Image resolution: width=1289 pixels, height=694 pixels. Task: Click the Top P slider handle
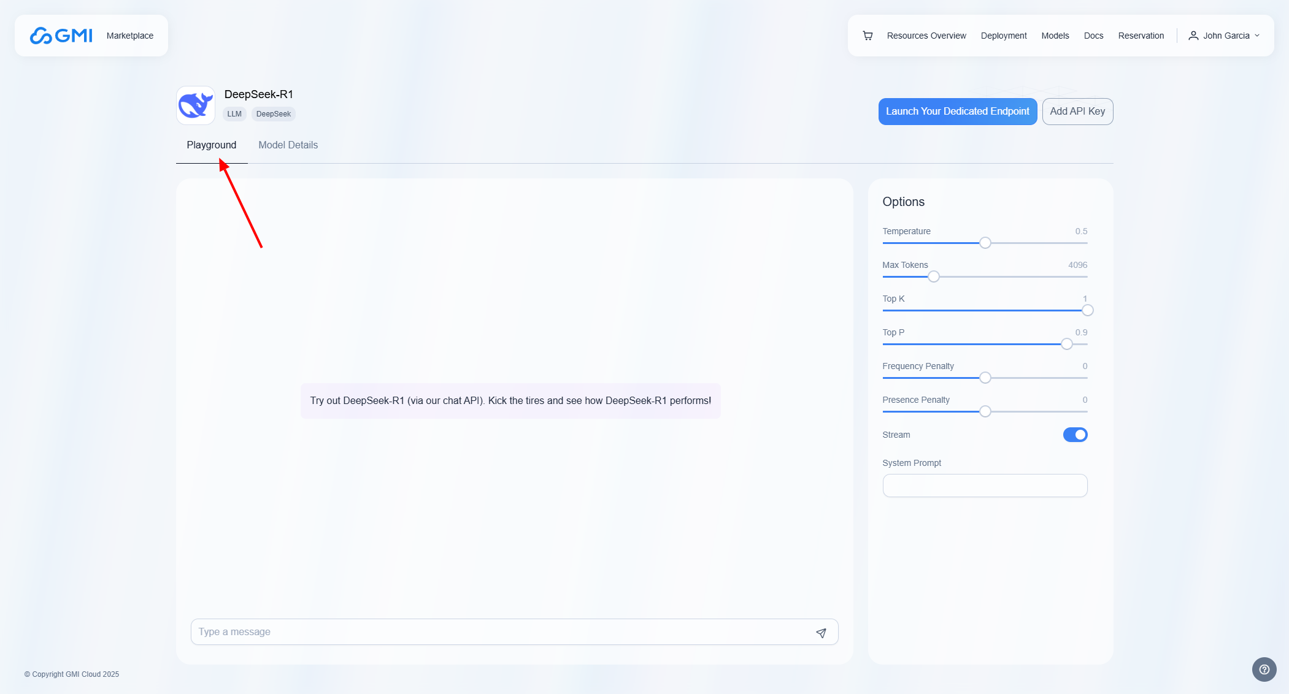click(x=1066, y=344)
